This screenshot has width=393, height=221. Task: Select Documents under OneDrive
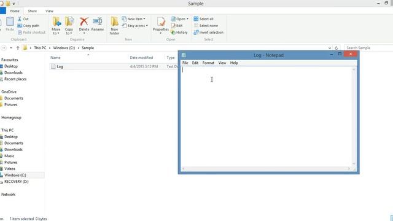14,98
